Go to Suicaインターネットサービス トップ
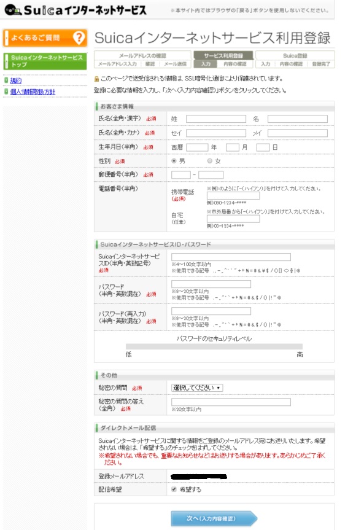The image size is (364, 530). [x=45, y=61]
